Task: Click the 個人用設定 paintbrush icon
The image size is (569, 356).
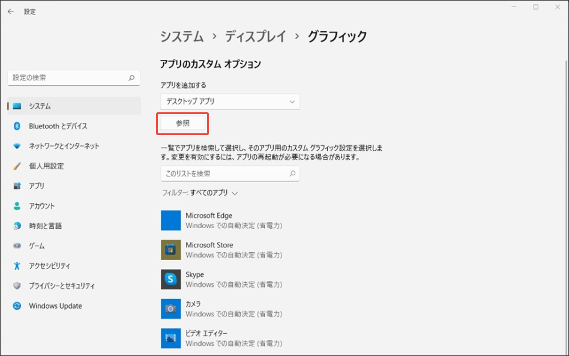Action: point(17,166)
